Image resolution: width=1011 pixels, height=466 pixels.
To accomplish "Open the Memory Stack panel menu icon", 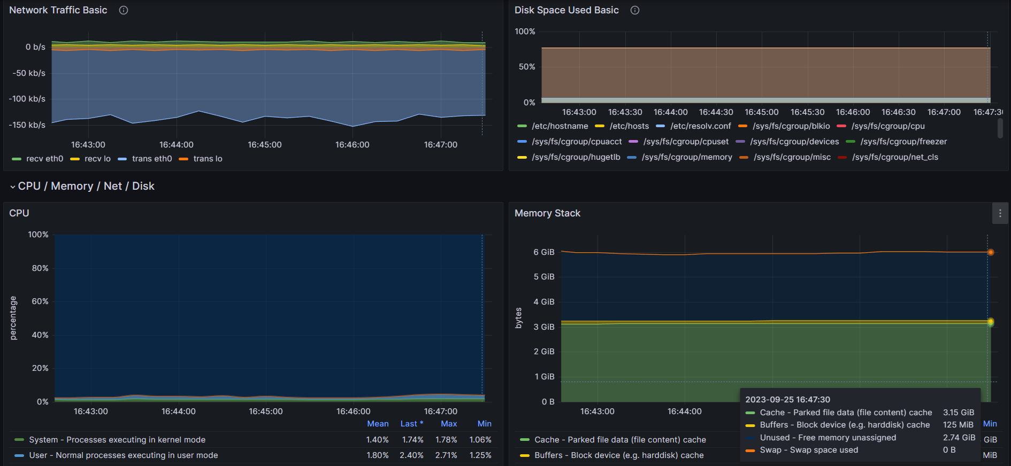I will (x=1000, y=213).
